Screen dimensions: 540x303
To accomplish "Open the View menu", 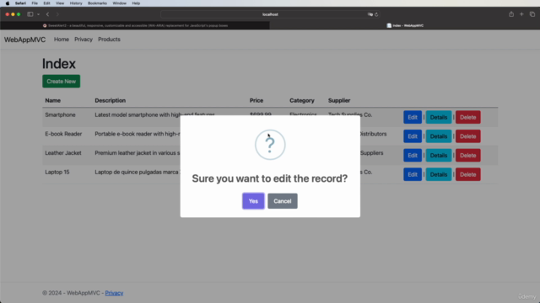I will tap(60, 3).
